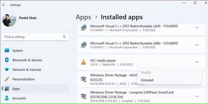The image size is (208, 104).
Task: Click the Accounts person icon
Action: click(x=7, y=98)
